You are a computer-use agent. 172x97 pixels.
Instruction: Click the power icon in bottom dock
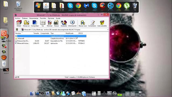(114, 93)
